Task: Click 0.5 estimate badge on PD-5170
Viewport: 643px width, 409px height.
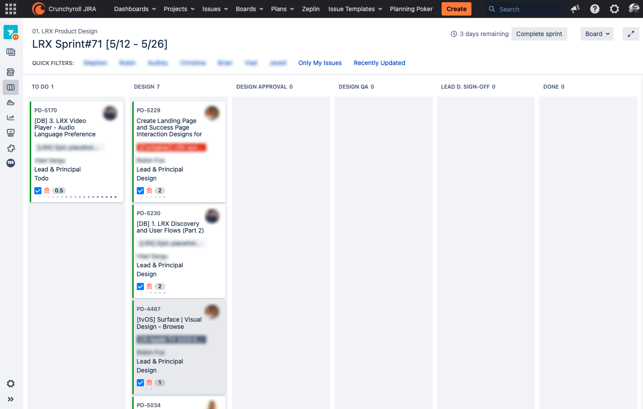Action: (59, 191)
